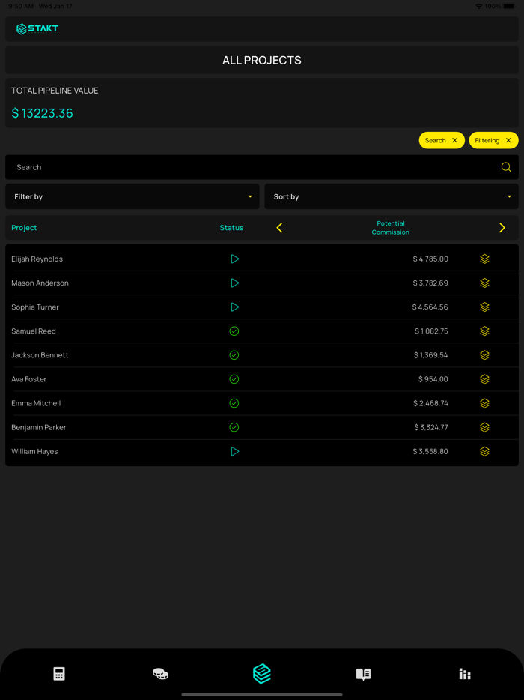This screenshot has width=524, height=700.
Task: Click the $ 3,324.77 commission value
Action: point(431,428)
